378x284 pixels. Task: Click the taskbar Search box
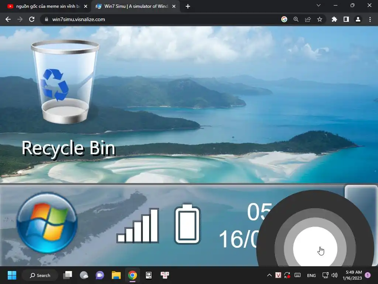pos(40,275)
